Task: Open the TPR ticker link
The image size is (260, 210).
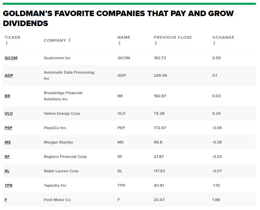Action: point(9,185)
